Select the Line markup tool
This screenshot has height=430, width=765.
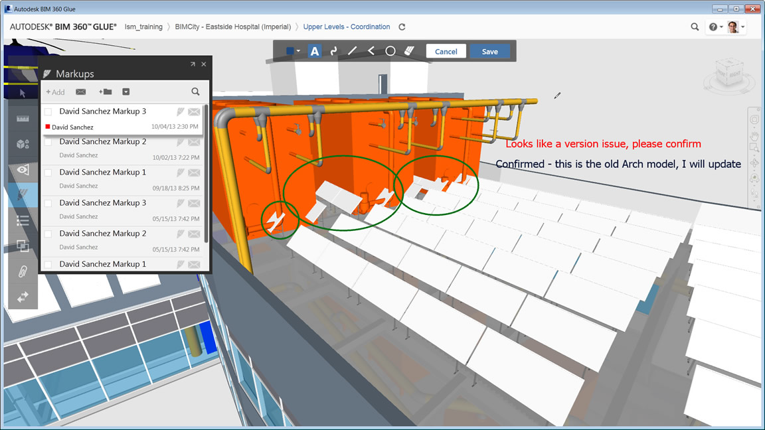[x=352, y=50]
